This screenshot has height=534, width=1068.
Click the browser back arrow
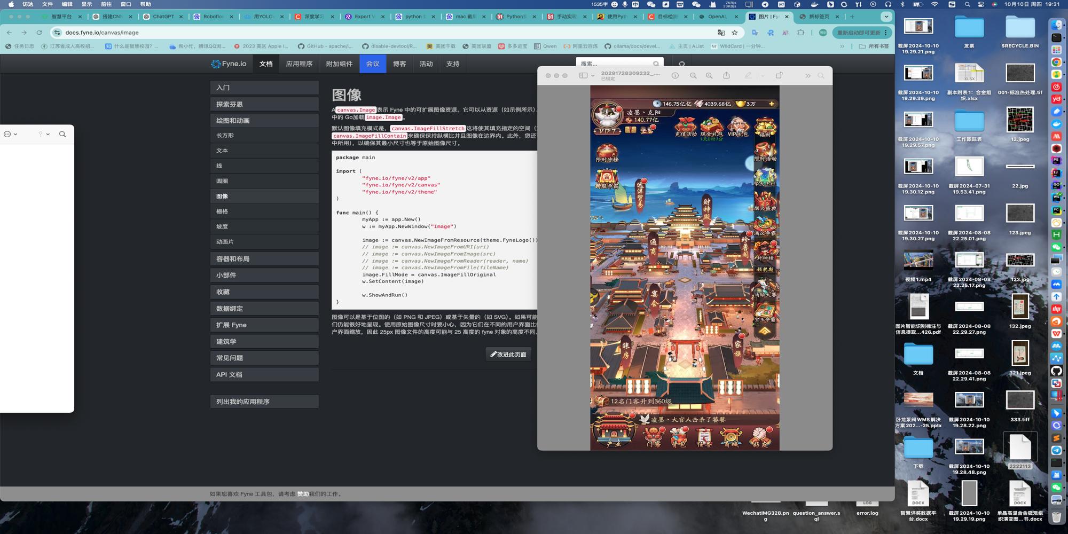point(10,33)
